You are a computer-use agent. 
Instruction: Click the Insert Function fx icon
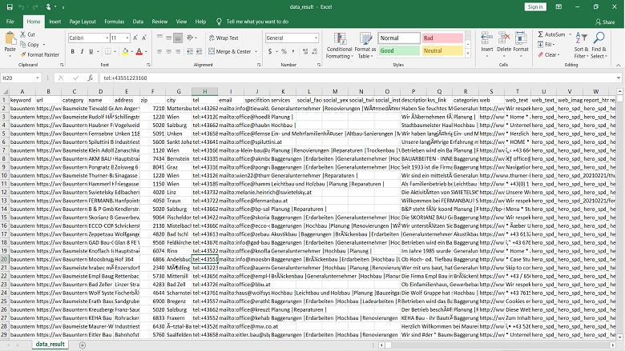(x=91, y=78)
